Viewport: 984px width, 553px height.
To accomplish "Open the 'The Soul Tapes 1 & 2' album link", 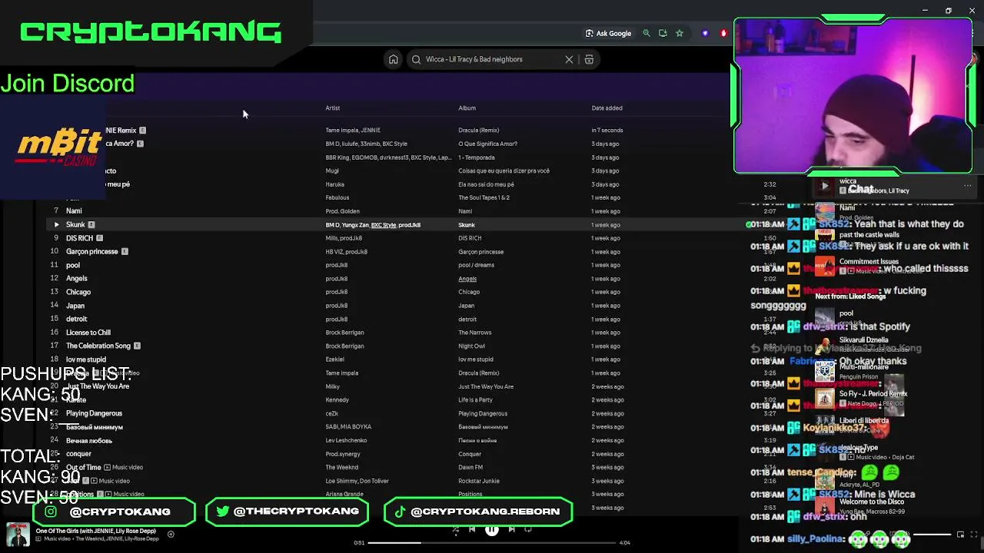I will coord(484,197).
